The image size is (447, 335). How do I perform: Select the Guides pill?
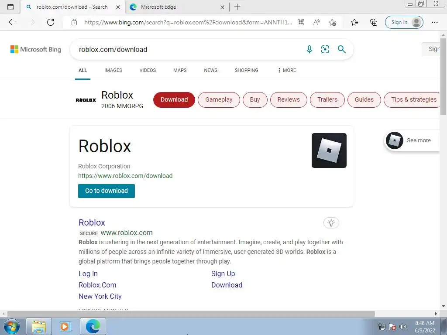point(364,100)
